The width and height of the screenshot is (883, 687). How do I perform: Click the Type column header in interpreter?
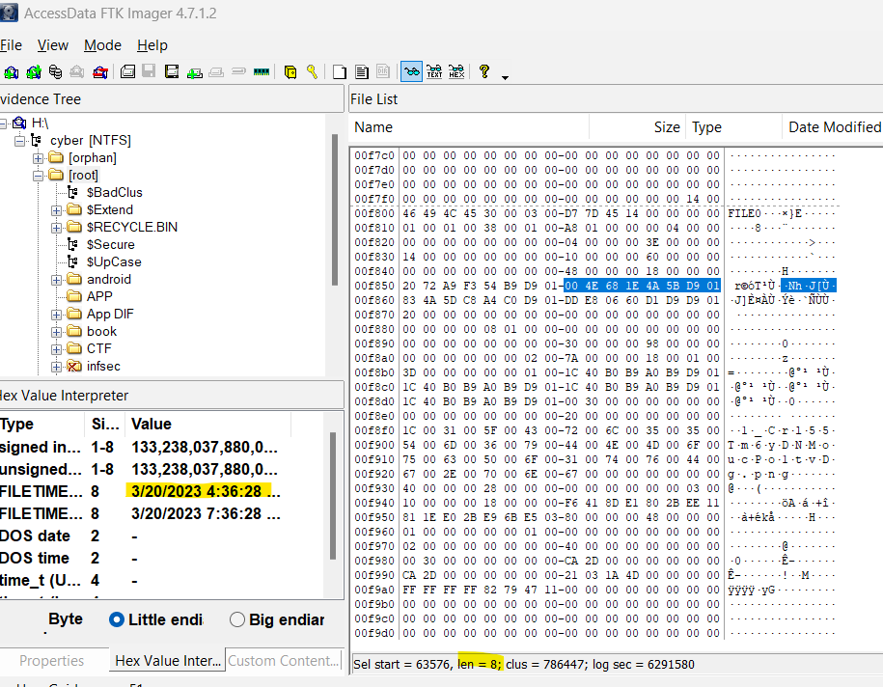click(42, 424)
